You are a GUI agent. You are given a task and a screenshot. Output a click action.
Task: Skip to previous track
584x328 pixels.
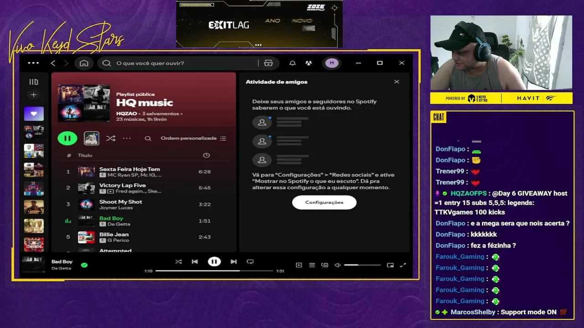tap(195, 261)
